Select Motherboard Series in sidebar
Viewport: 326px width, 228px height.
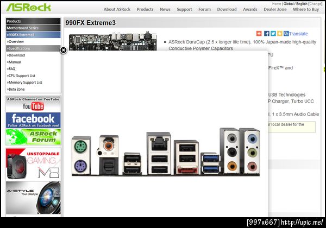[x=33, y=28]
